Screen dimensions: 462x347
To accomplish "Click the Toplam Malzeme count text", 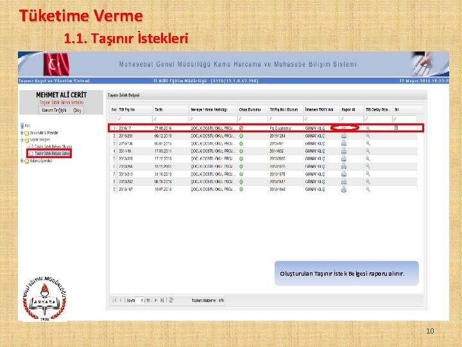I will 208,300.
